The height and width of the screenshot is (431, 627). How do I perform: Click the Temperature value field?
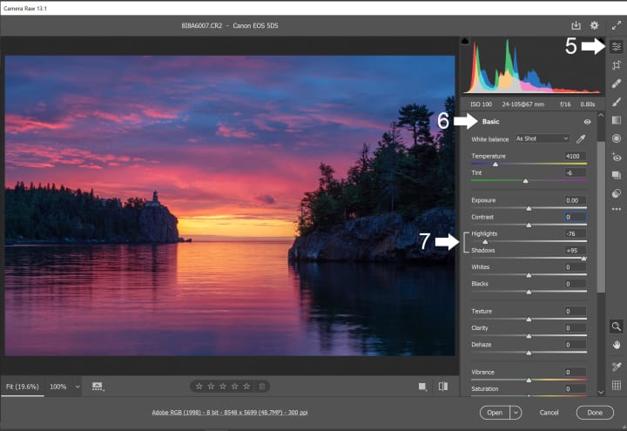(576, 156)
